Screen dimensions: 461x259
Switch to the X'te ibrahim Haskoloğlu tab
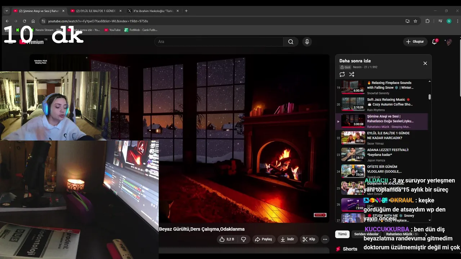tap(153, 11)
